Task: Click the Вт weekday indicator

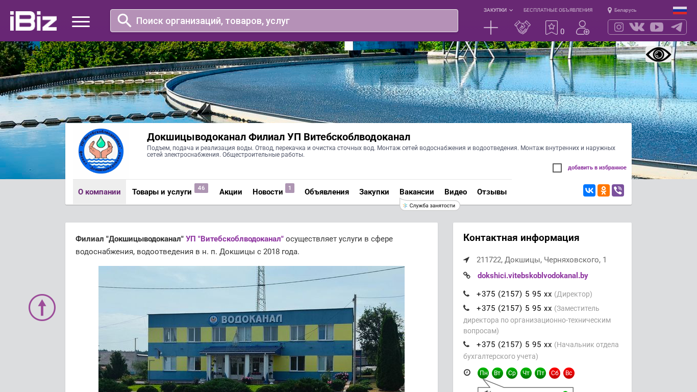Action: (x=497, y=373)
